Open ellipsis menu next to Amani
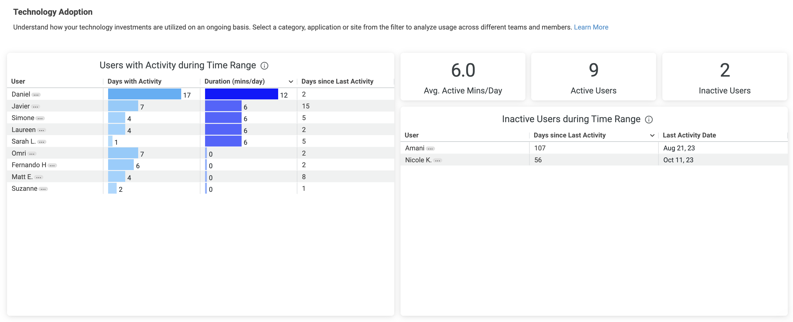 tap(430, 149)
